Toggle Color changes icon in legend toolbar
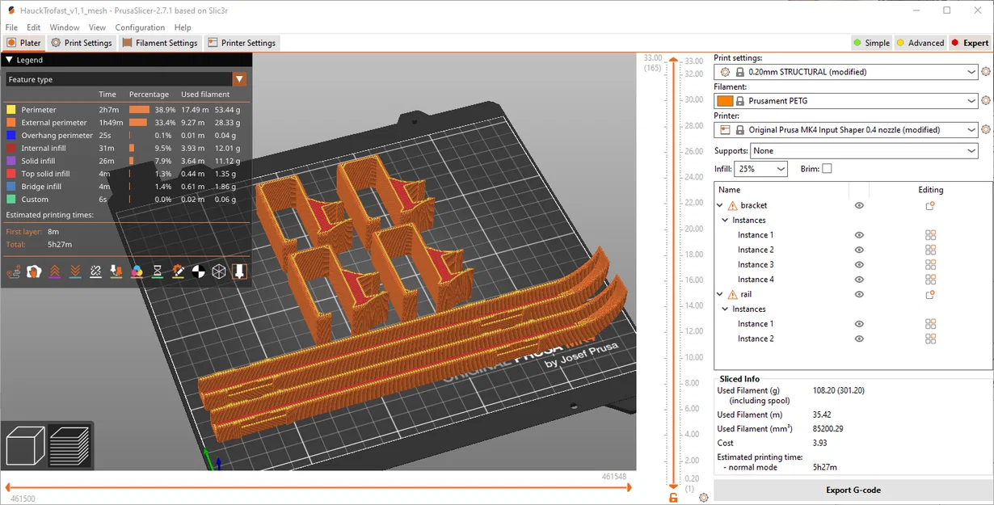 [x=137, y=271]
